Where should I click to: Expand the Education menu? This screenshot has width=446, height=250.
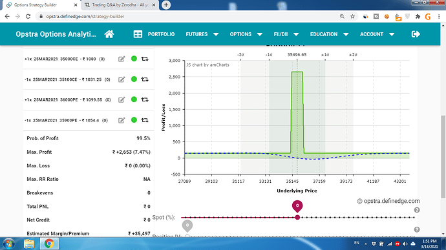[329, 34]
